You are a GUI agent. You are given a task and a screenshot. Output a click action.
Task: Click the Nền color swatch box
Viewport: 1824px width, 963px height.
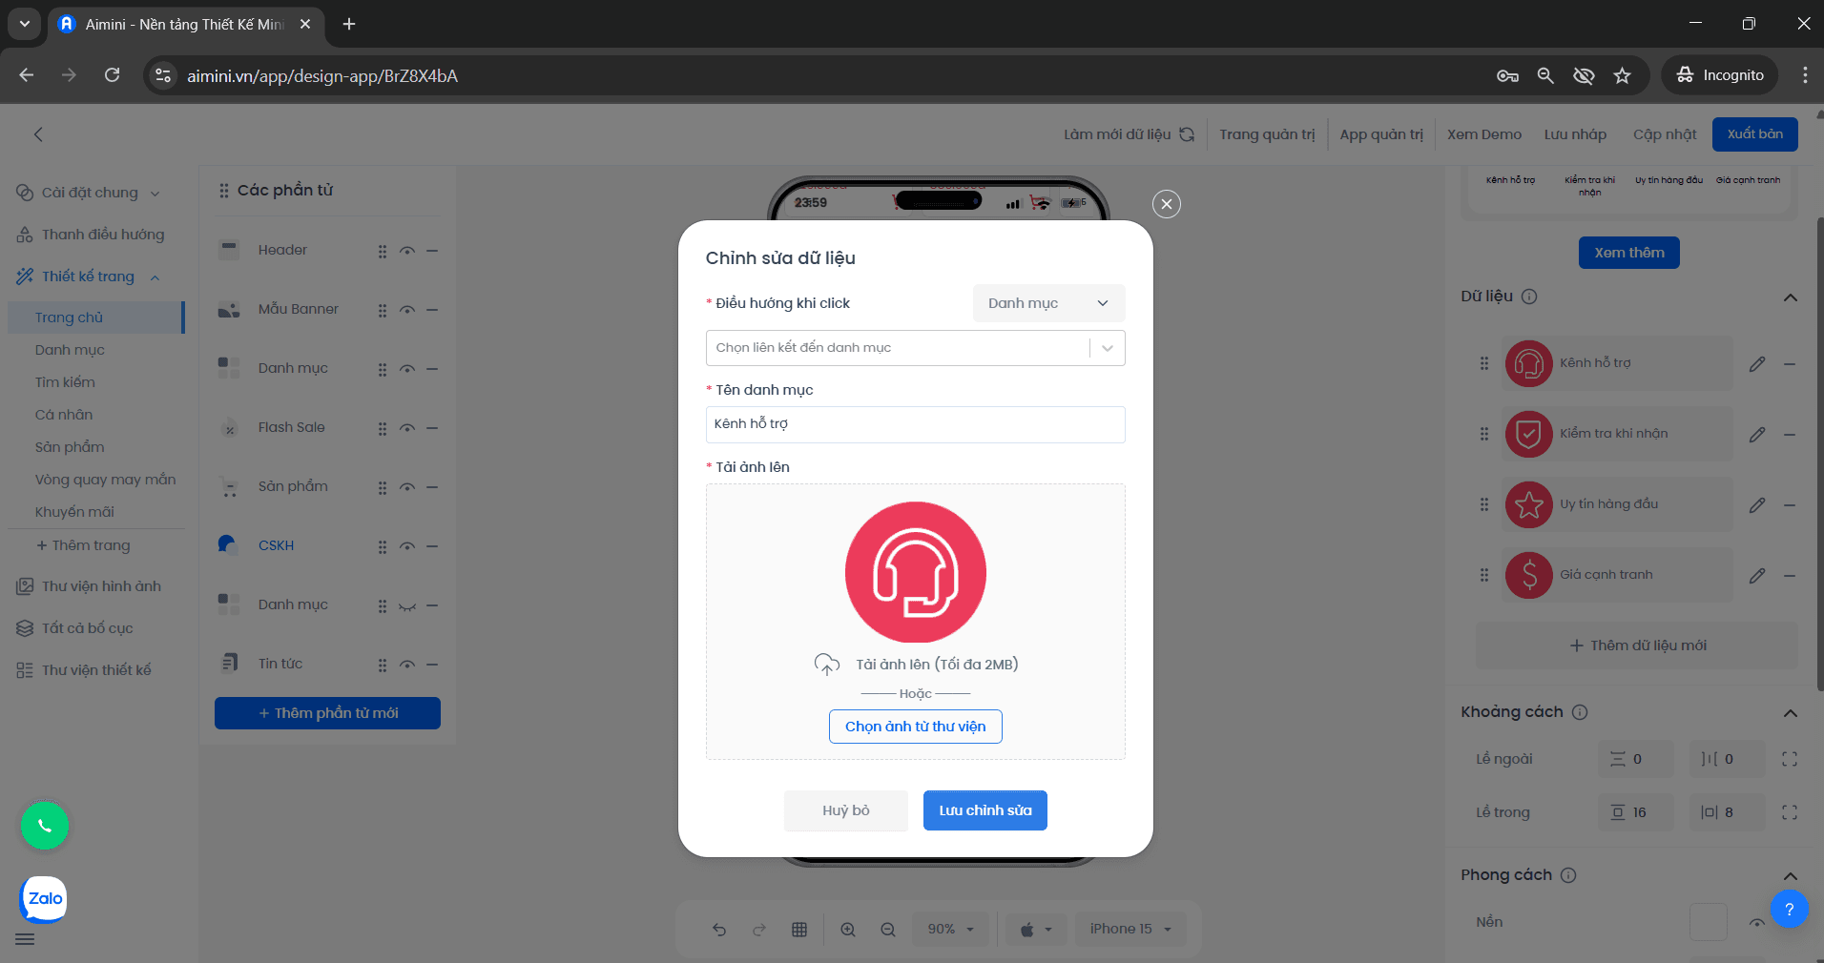1708,922
